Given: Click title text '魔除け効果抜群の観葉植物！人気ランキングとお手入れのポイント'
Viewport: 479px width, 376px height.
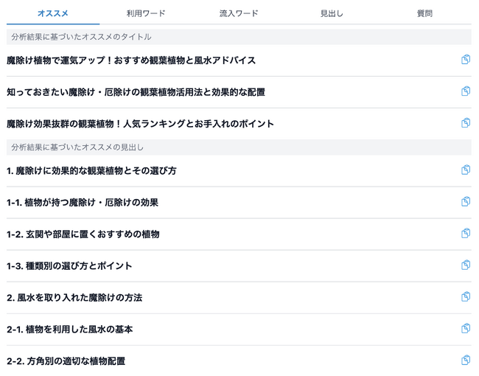Looking at the screenshot, I should (140, 124).
